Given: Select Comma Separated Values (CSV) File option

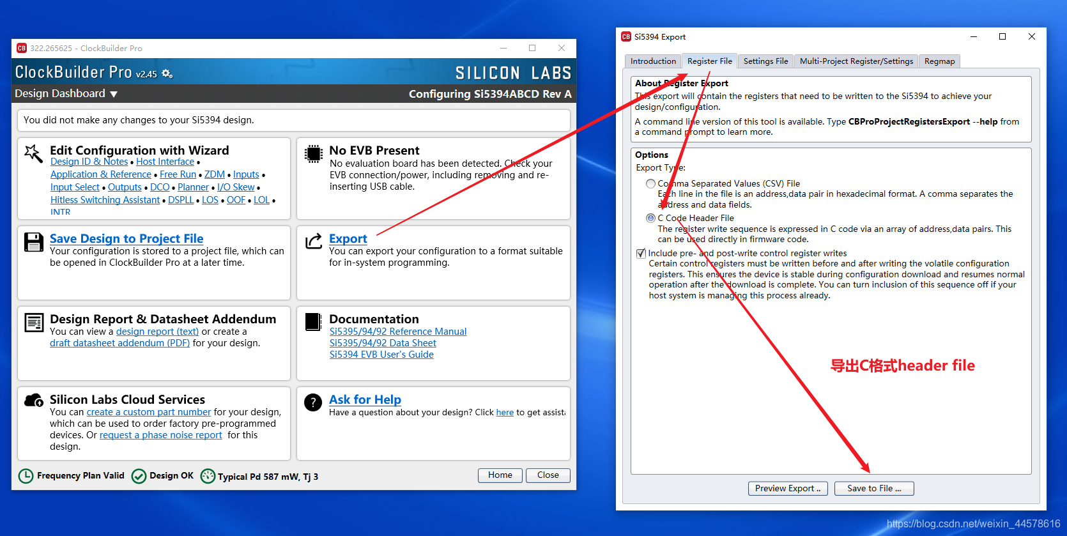Looking at the screenshot, I should click(x=650, y=183).
